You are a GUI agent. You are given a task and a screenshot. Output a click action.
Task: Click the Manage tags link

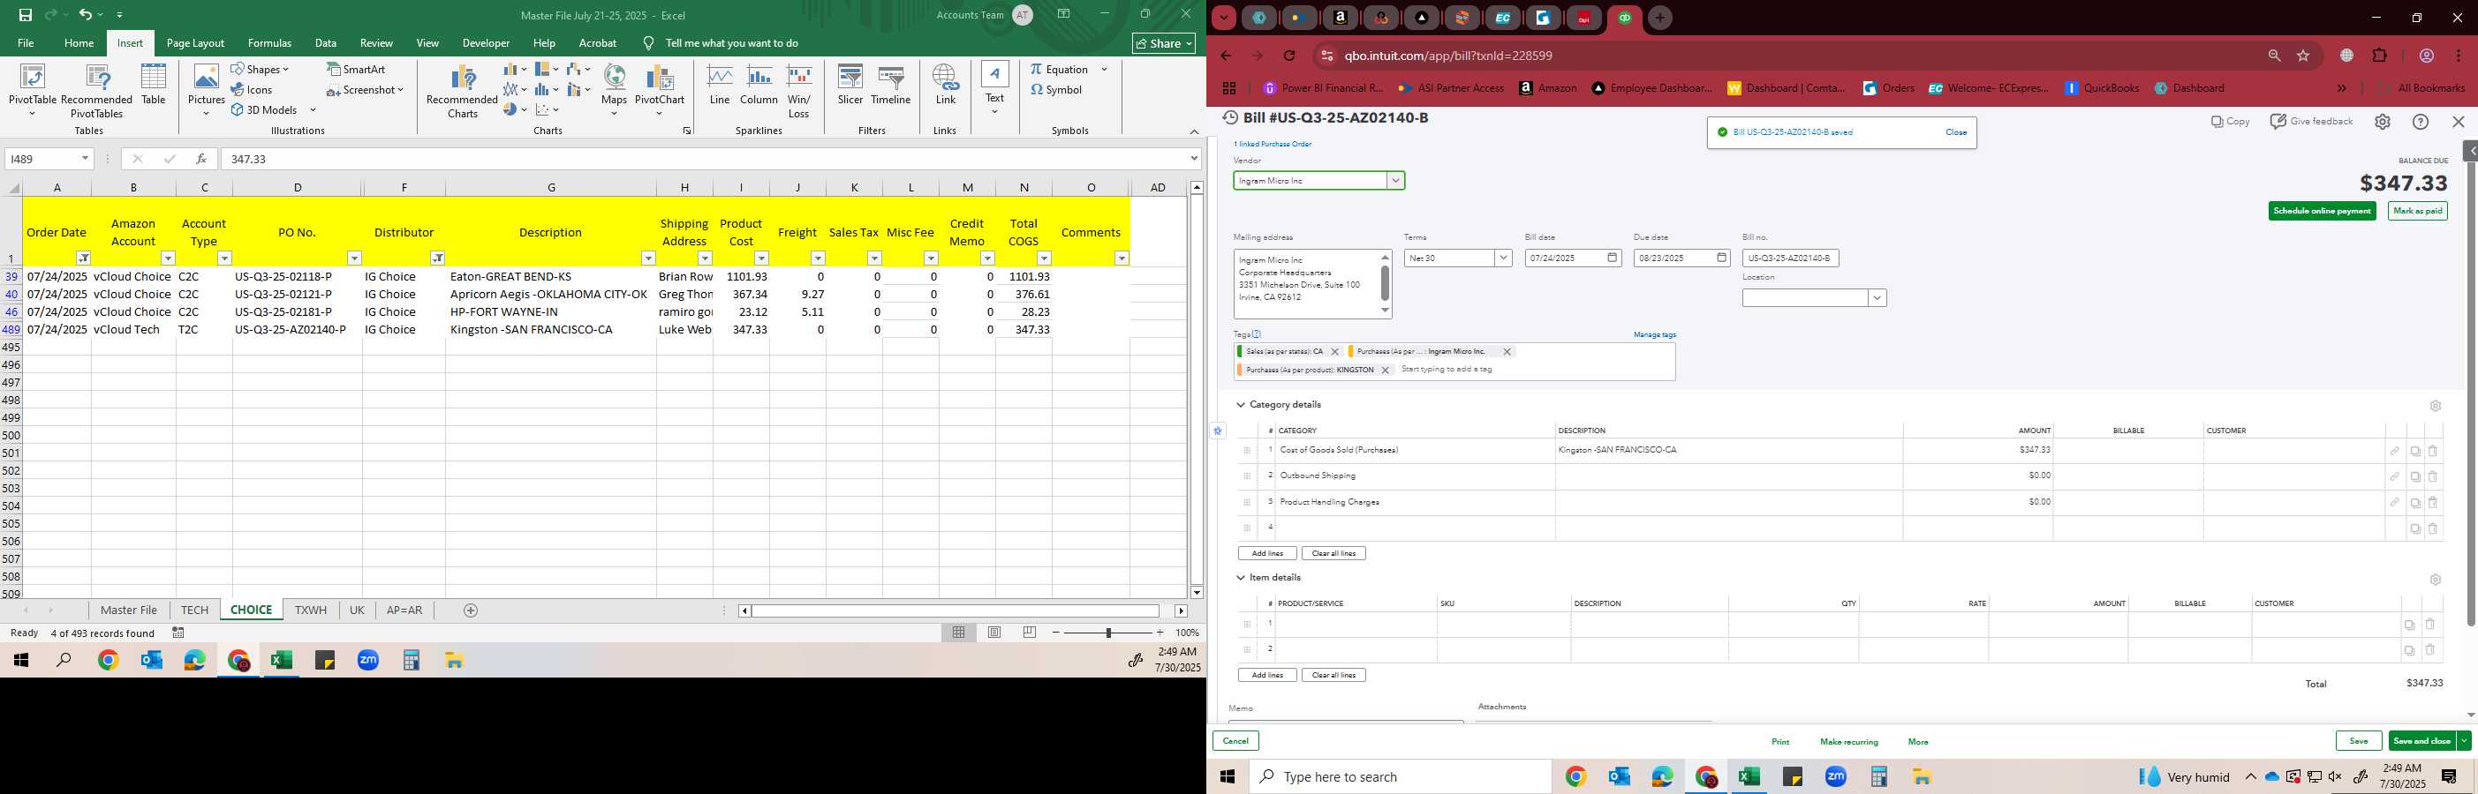(x=1655, y=334)
